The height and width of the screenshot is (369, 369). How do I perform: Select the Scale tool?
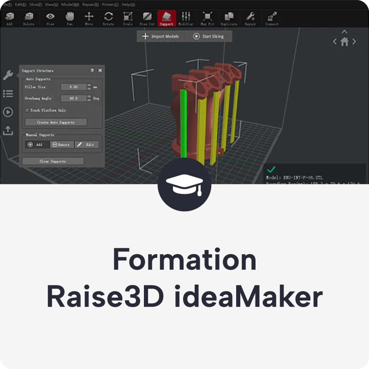coord(128,18)
